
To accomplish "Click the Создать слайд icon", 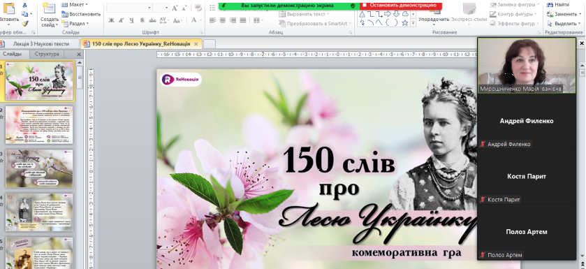I will (x=49, y=8).
